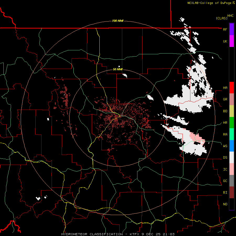Image resolution: width=236 pixels, height=236 pixels.
Task: Click the "RA" legend label
Action: point(225,135)
